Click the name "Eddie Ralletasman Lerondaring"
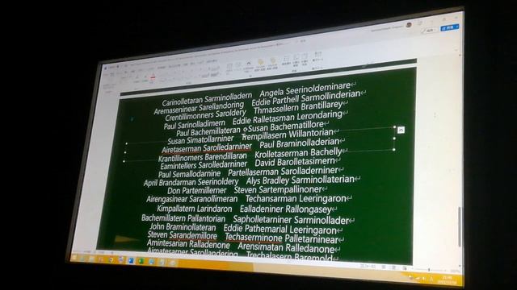This screenshot has width=517, height=290. 287,118
